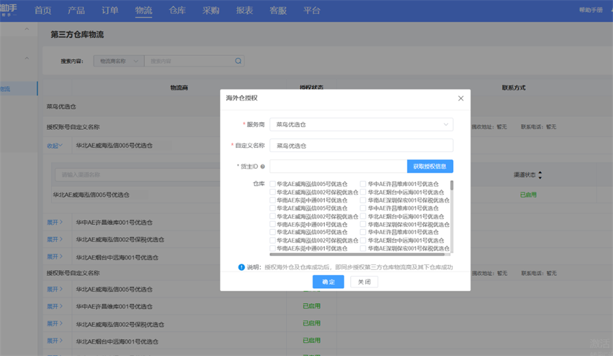
Task: Open the 报表 menu in the top navigation
Action: 245,10
